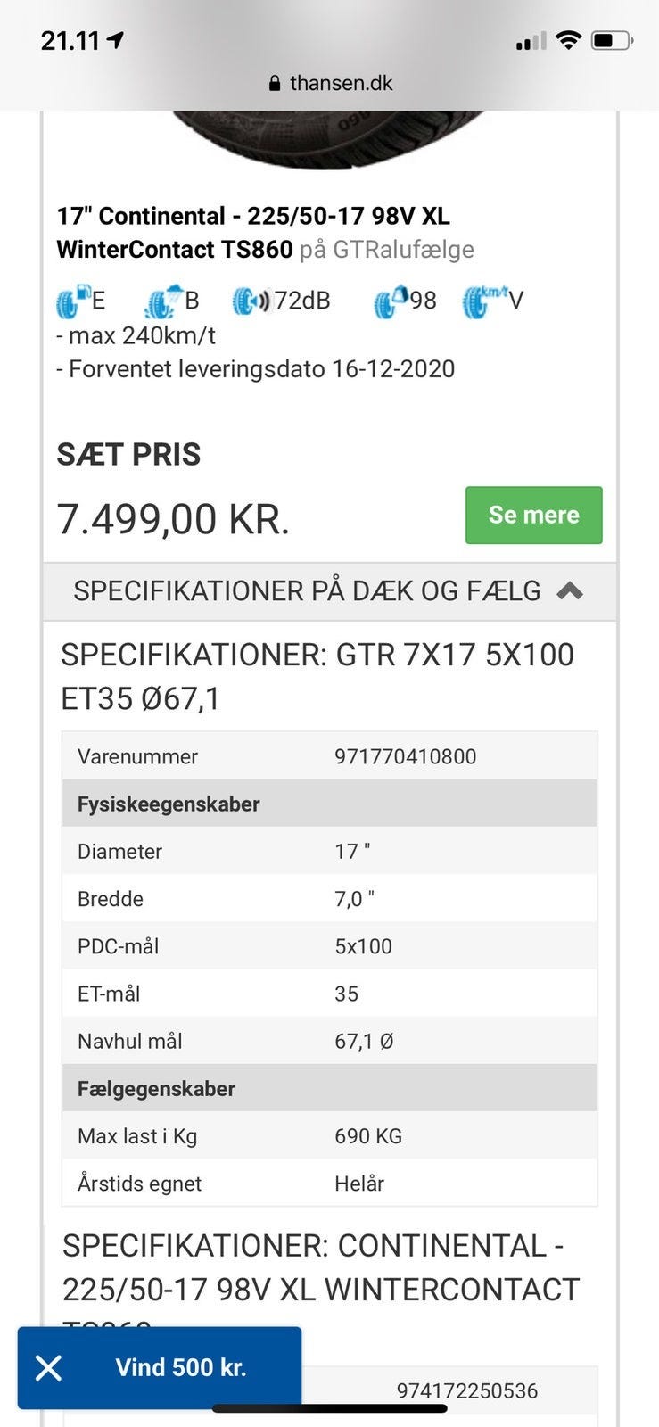
Task: Click the wet grip tire label icon
Action: (x=161, y=301)
